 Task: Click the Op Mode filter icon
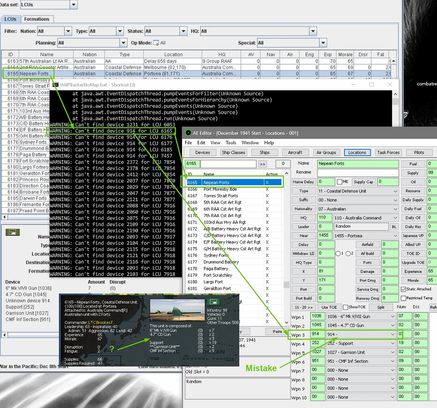(156, 43)
